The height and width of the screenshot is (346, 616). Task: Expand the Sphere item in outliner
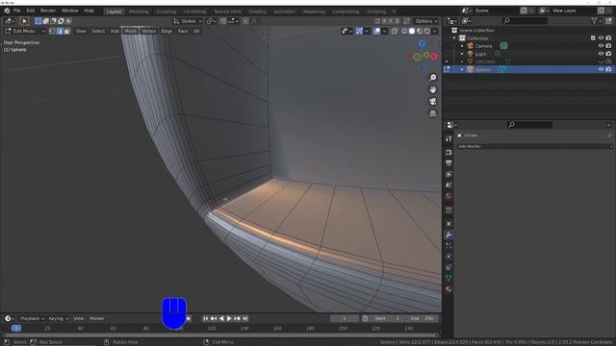[x=462, y=69]
